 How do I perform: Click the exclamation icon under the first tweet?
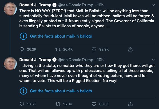[23, 36]
